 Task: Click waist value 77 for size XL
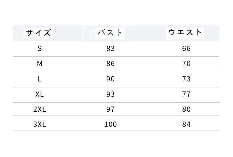(186, 94)
